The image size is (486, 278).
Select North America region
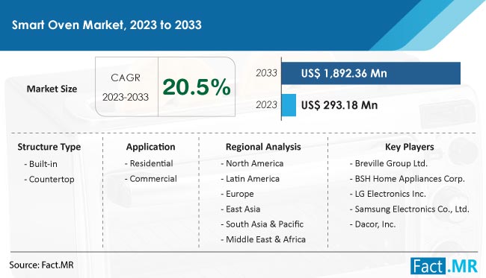tap(252, 163)
